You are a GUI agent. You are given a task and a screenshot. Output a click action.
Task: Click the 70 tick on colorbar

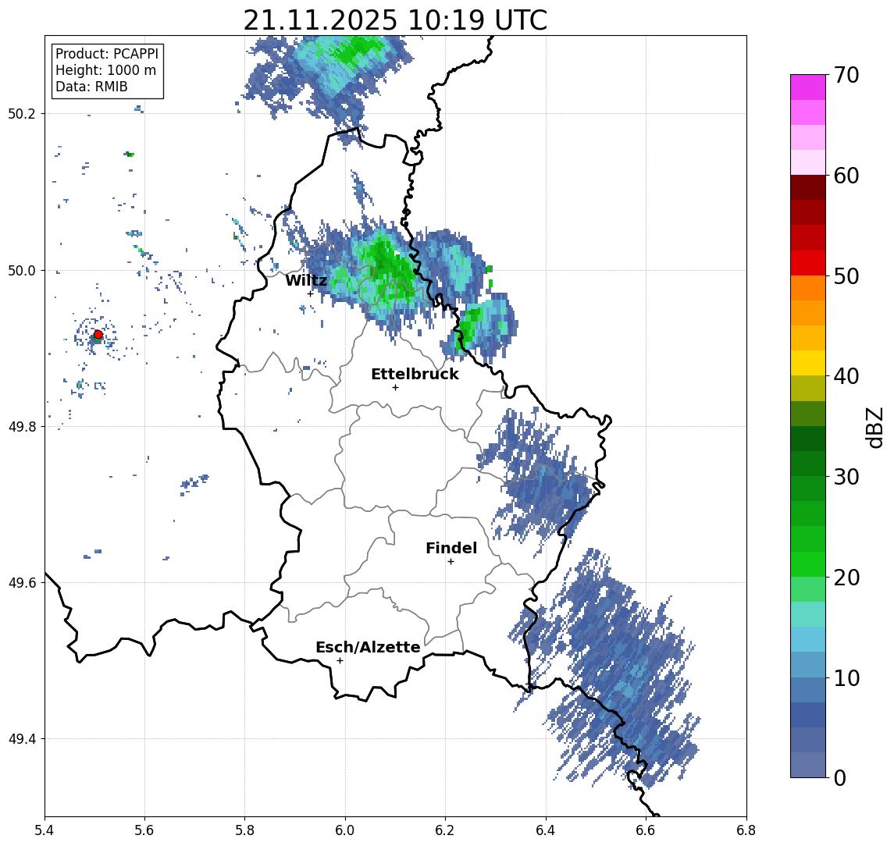tap(846, 75)
